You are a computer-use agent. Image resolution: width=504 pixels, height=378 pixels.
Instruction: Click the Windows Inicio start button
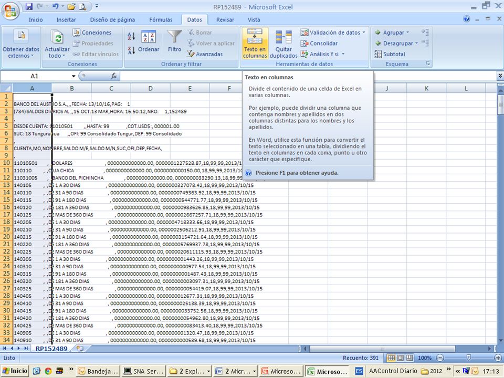click(x=15, y=371)
